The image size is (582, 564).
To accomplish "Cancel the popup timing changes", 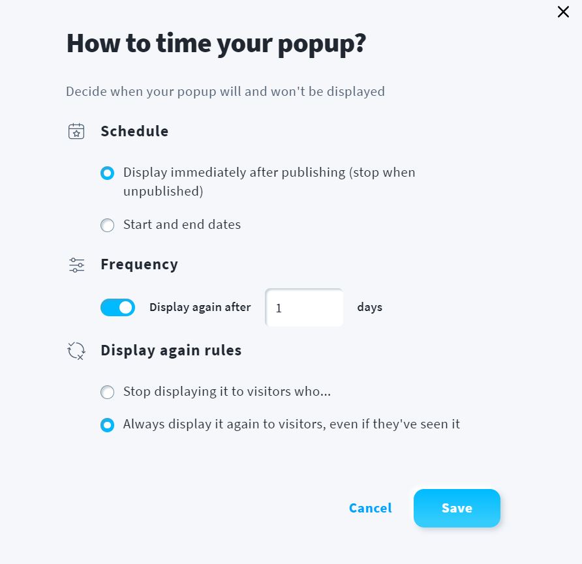I will click(370, 508).
